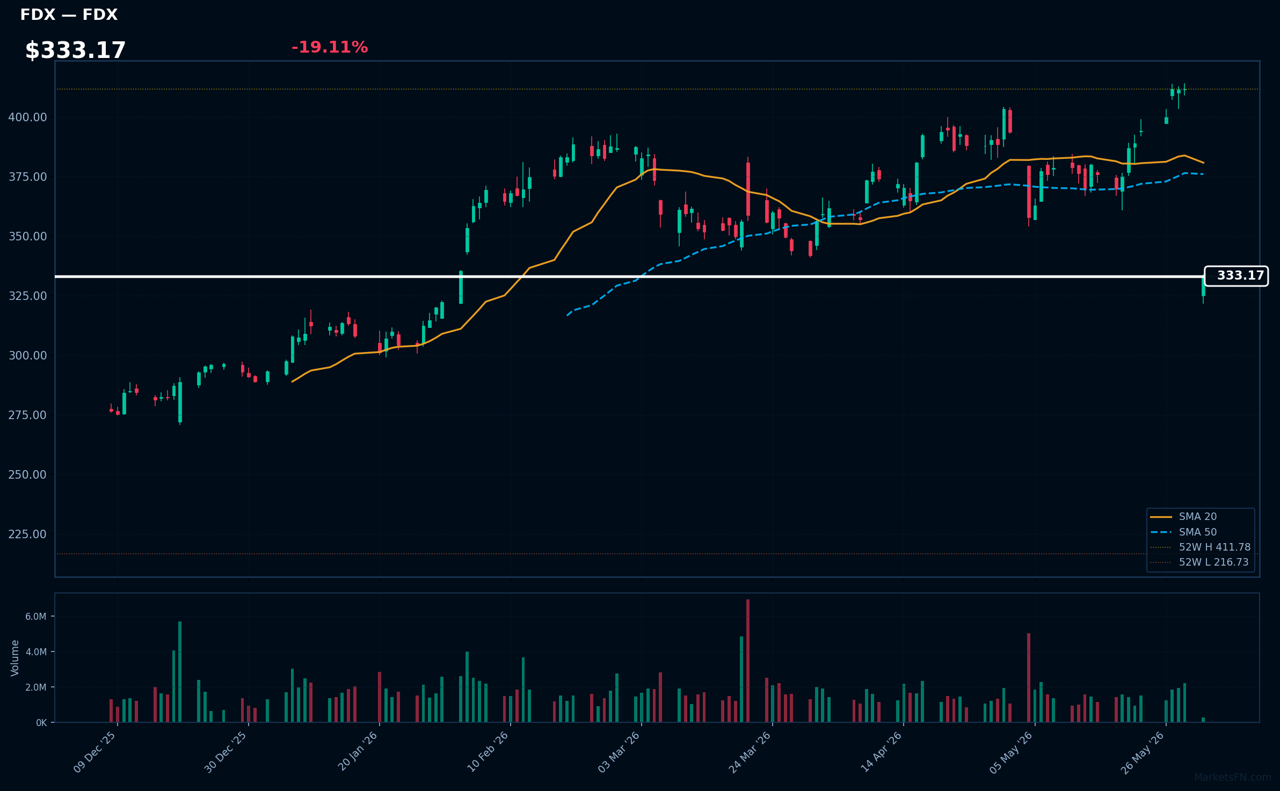
Task: Click the tallest red volume bar near 24 Mar
Action: click(x=748, y=661)
